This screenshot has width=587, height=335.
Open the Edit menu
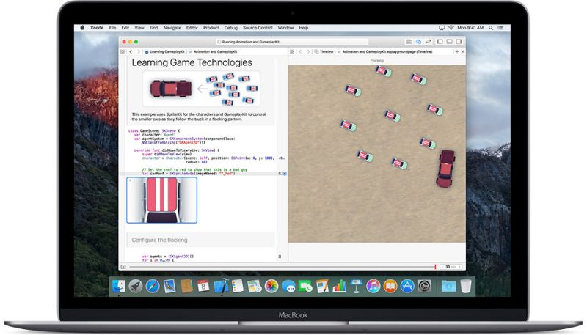tap(125, 28)
